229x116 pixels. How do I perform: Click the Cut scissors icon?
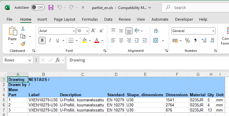[x=23, y=28]
